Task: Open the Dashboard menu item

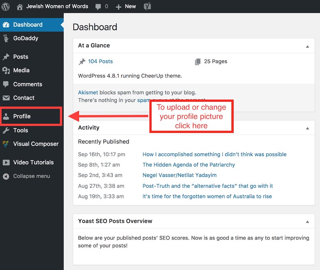Action: point(32,25)
